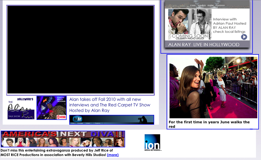Screen dimensions: 261x160
Task: Click the 'Click to Watch Program' text overlay
Action: click(61, 100)
